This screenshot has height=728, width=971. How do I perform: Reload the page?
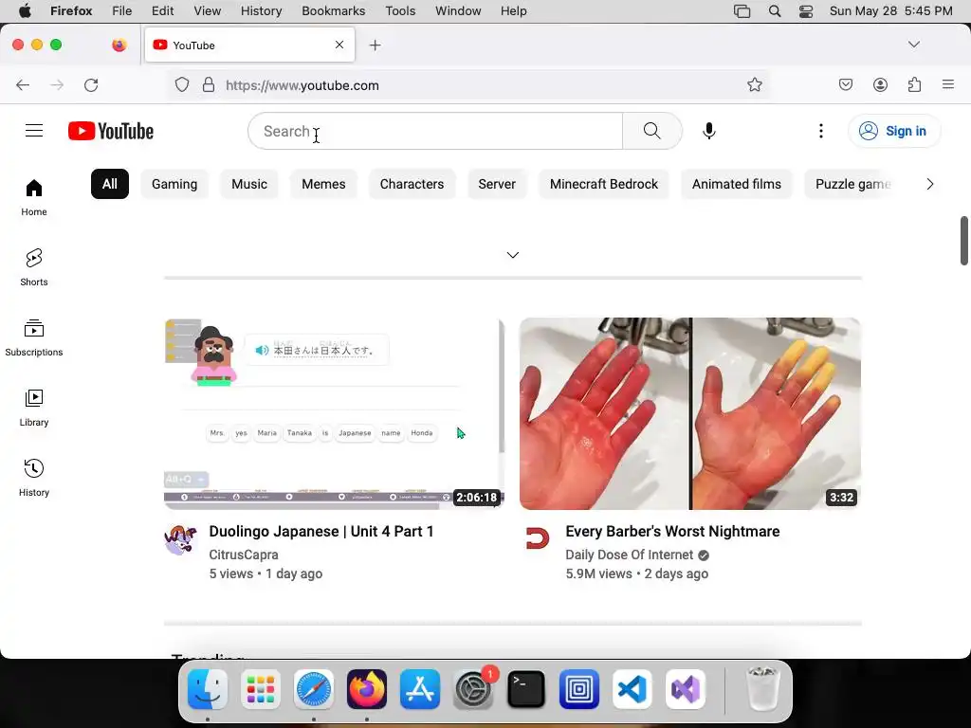[x=91, y=84]
